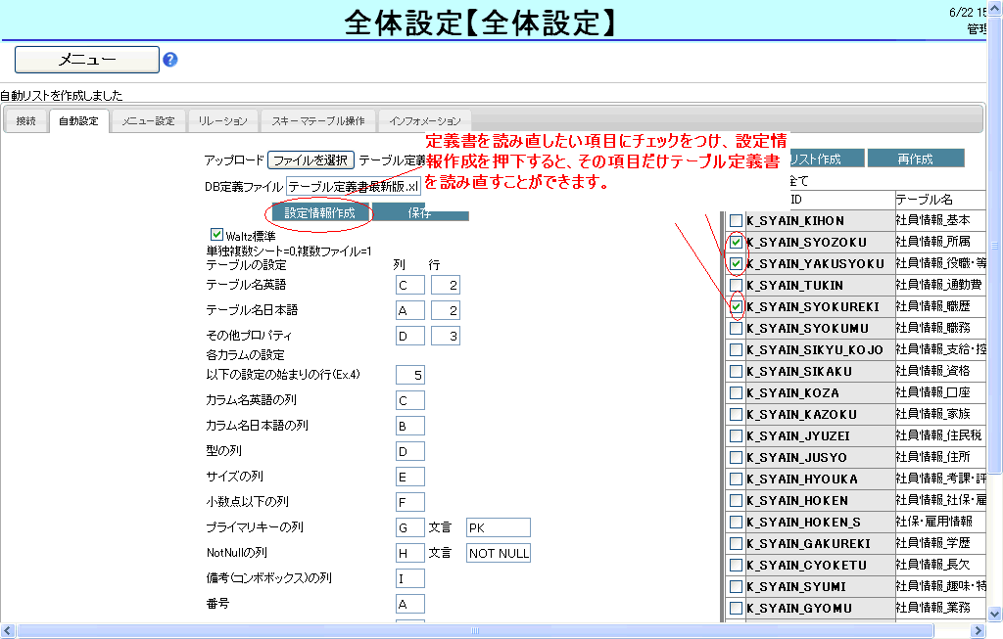Click the ファイルを選択 upload button

click(x=310, y=160)
